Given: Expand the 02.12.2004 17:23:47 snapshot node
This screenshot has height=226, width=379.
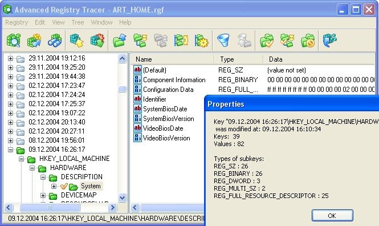Looking at the screenshot, I should pyautogui.click(x=10, y=86).
